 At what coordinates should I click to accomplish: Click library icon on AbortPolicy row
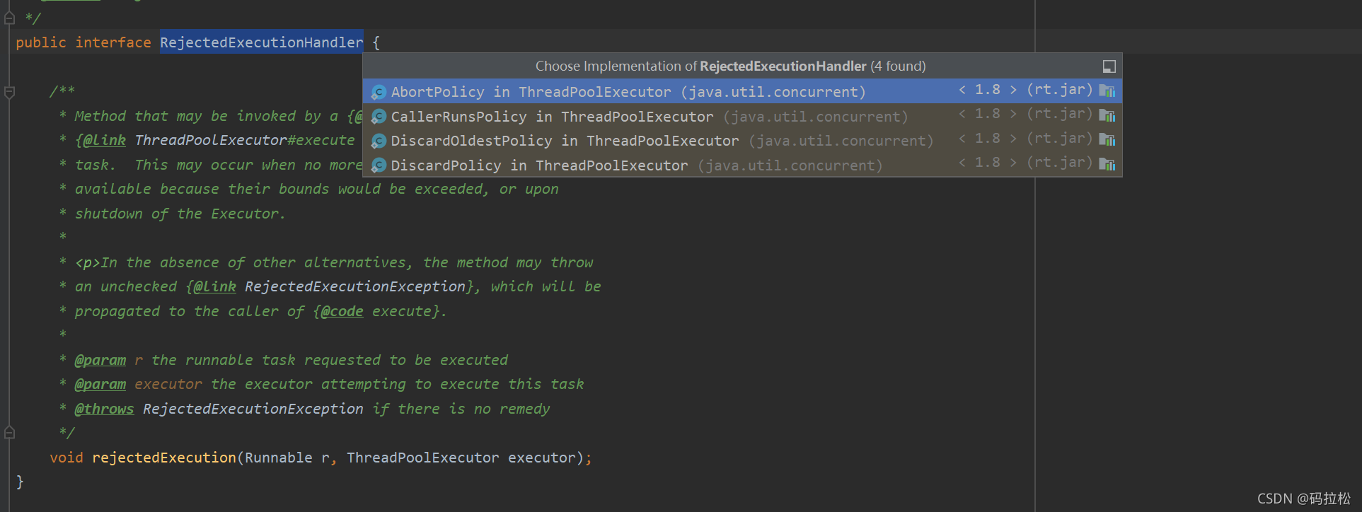tap(1107, 91)
